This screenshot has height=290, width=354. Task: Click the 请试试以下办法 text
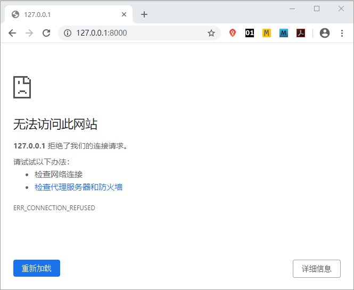click(x=42, y=162)
